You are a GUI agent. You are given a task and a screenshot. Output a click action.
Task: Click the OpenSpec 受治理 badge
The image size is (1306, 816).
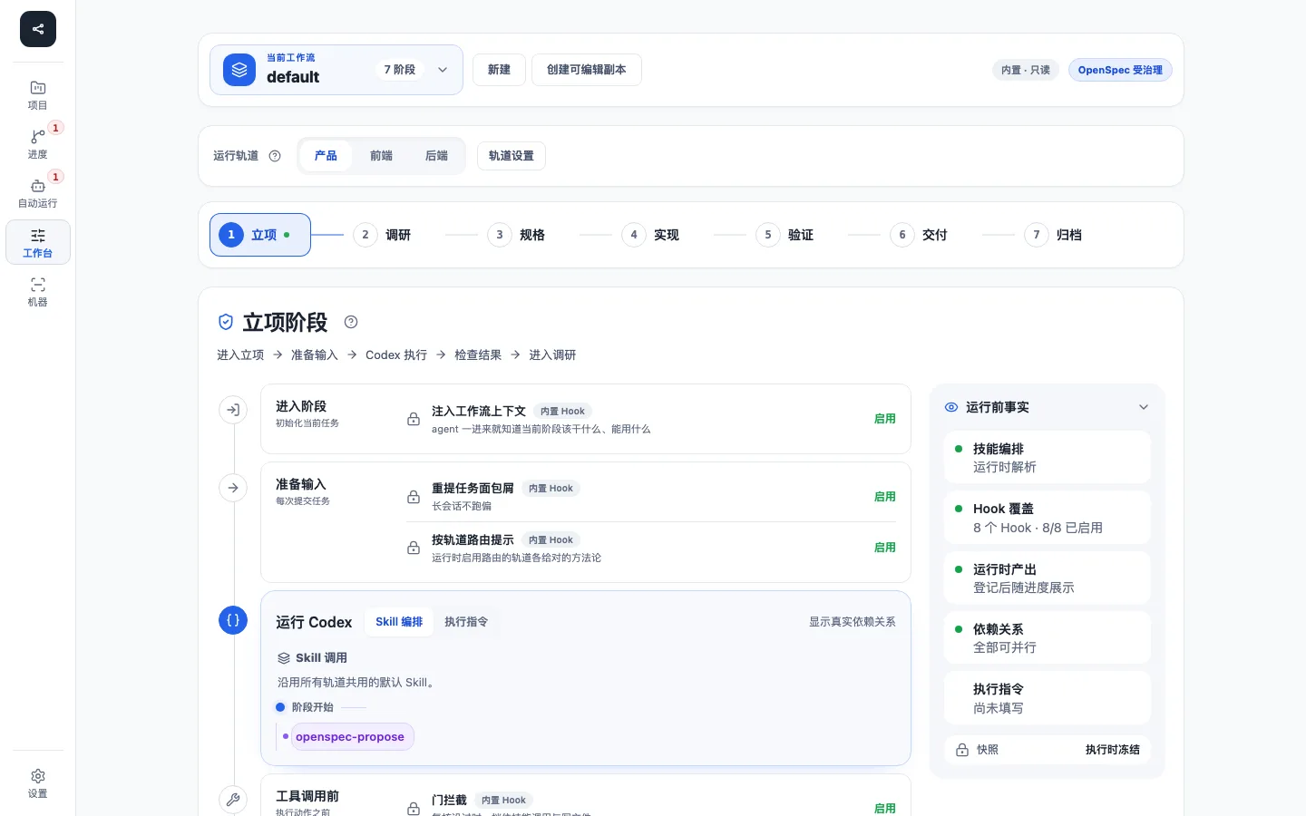1120,70
